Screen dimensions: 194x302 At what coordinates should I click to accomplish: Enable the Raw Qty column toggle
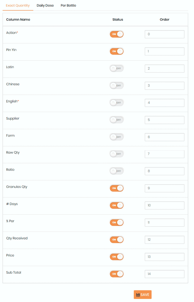[x=117, y=154]
